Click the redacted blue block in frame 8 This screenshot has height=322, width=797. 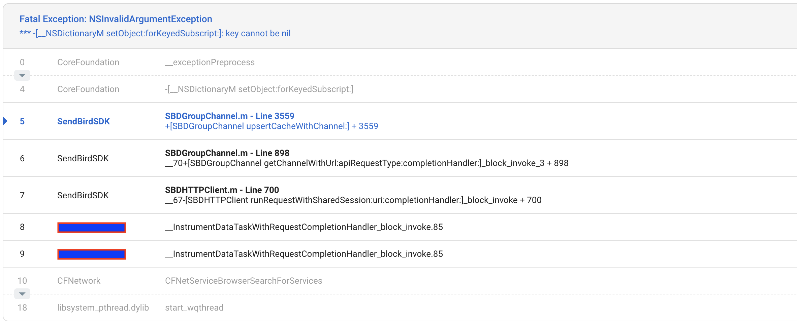92,228
